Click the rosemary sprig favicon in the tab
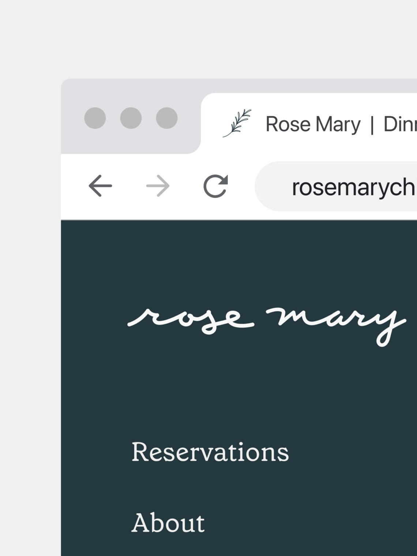 [x=237, y=123]
